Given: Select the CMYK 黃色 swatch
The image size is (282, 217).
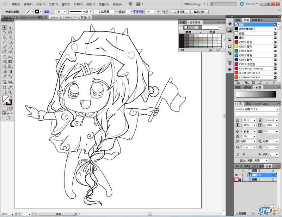Looking at the screenshot, I should pyautogui.click(x=255, y=47).
